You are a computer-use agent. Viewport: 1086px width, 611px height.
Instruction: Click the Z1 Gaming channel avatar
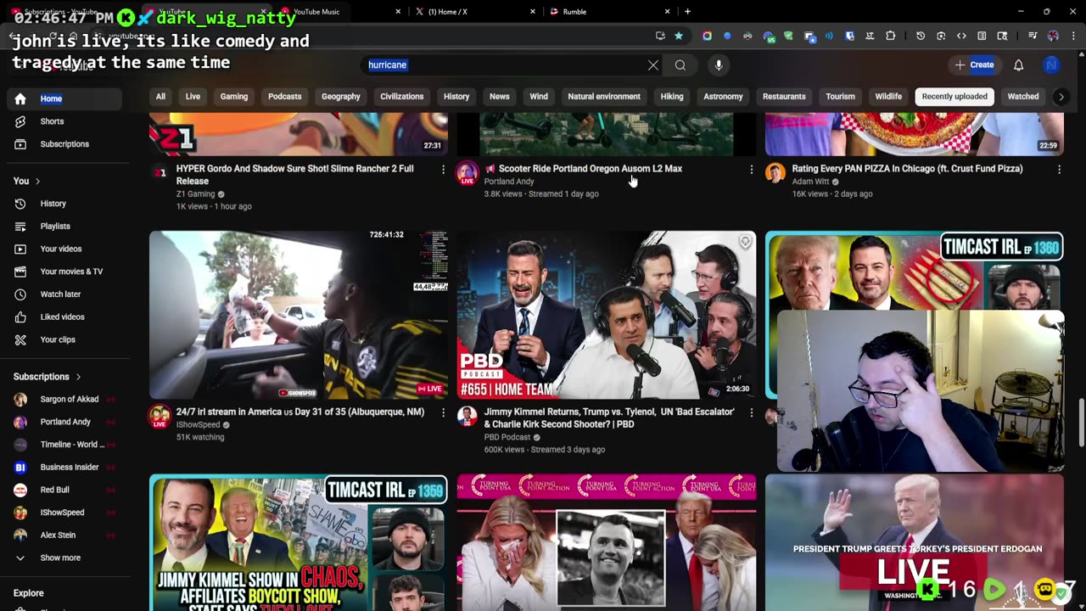pyautogui.click(x=160, y=172)
